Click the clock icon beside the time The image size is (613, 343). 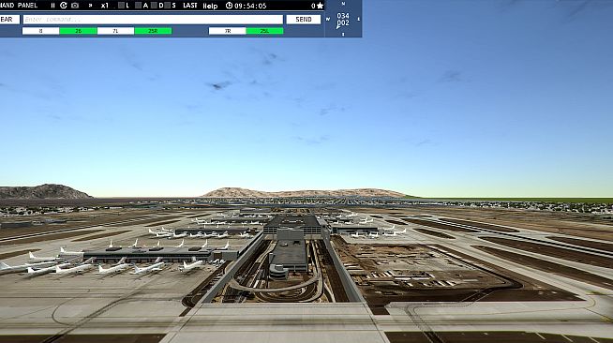(x=229, y=6)
